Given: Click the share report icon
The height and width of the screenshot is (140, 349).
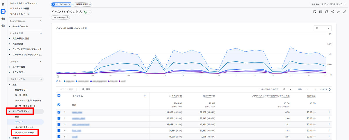Looking at the screenshot, I should [x=332, y=12].
